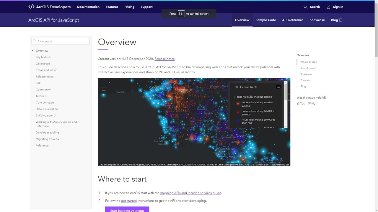Open the Support menu

146,7
